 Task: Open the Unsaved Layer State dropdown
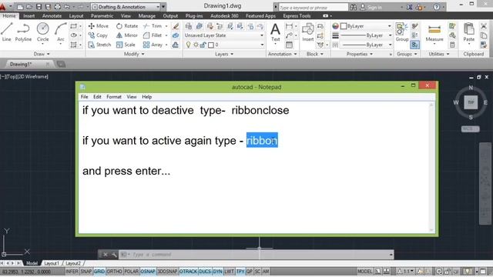tap(224, 35)
